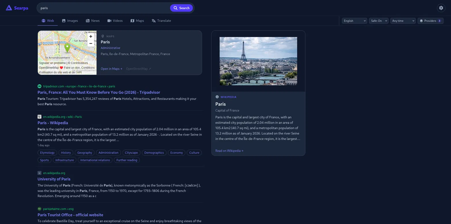Click the tripadvisor.com breadcrumb URL
This screenshot has width=451, height=224.
pyautogui.click(x=79, y=86)
